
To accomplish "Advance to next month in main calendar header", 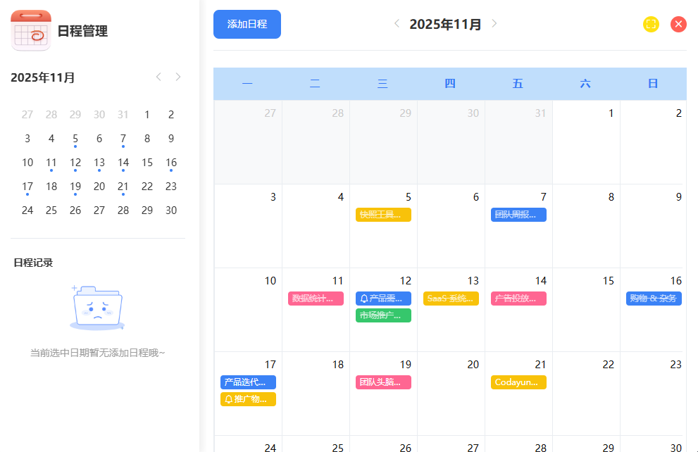I will point(494,24).
